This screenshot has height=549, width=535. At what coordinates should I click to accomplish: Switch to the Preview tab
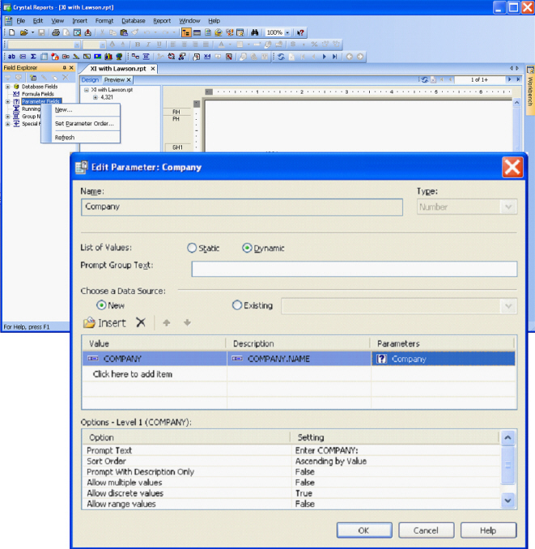(x=114, y=80)
